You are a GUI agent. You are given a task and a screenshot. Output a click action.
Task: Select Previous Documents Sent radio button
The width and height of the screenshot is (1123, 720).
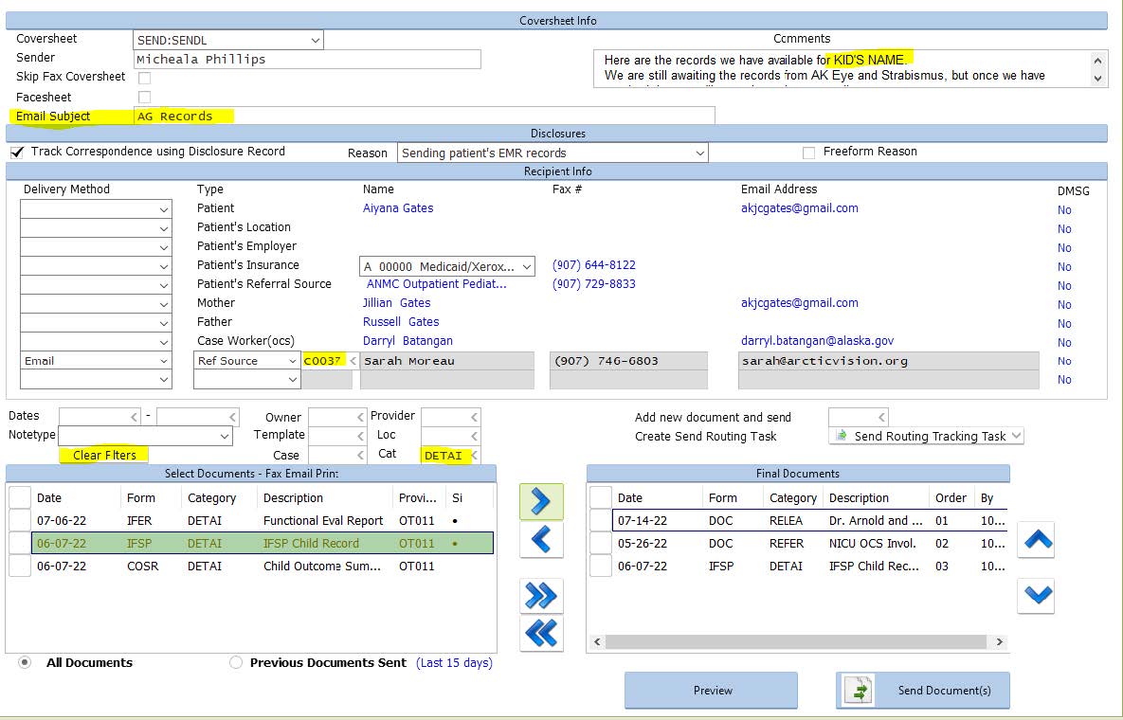tap(236, 663)
